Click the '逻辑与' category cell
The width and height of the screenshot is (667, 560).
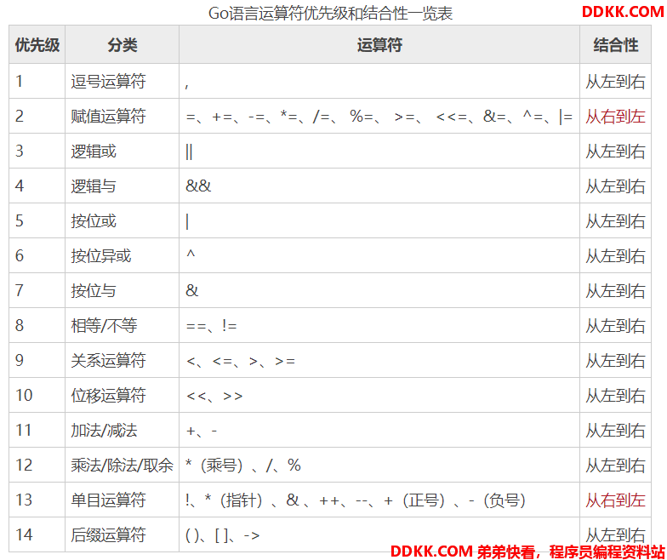[x=123, y=186]
